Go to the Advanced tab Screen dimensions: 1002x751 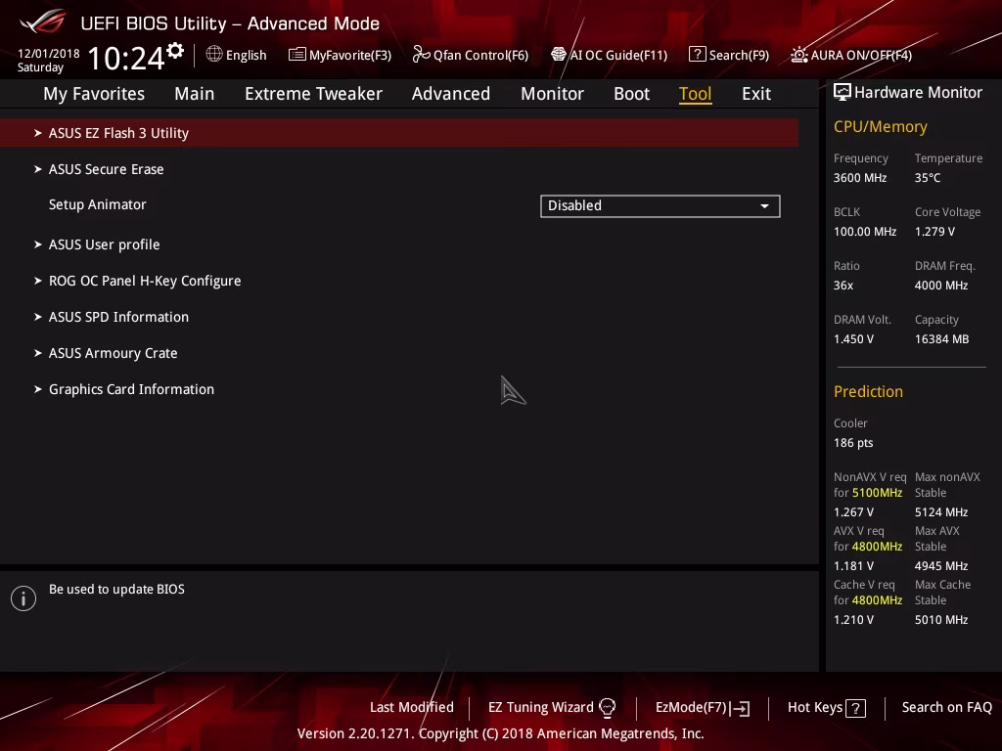[450, 94]
